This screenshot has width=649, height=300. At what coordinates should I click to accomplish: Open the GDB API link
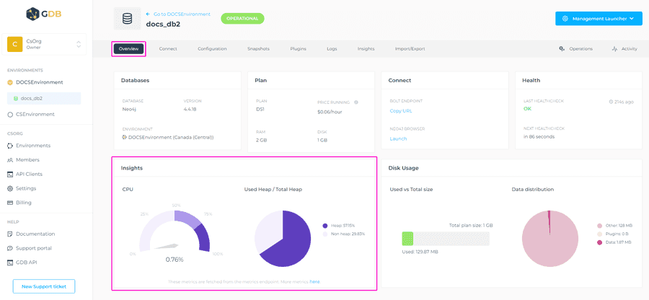(x=27, y=262)
